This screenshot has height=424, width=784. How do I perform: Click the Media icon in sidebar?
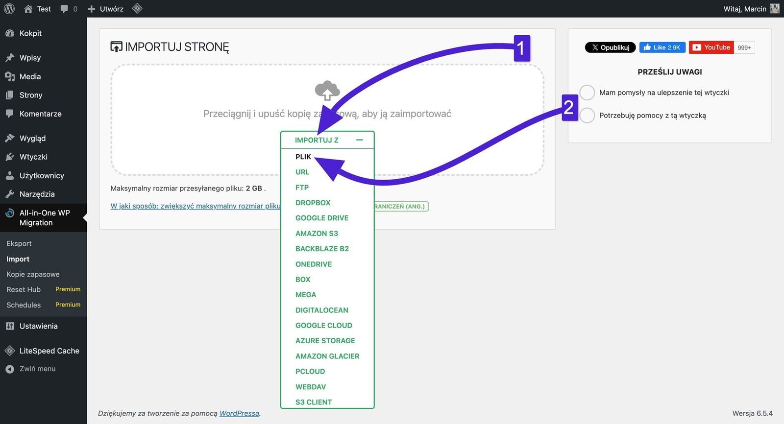[10, 76]
